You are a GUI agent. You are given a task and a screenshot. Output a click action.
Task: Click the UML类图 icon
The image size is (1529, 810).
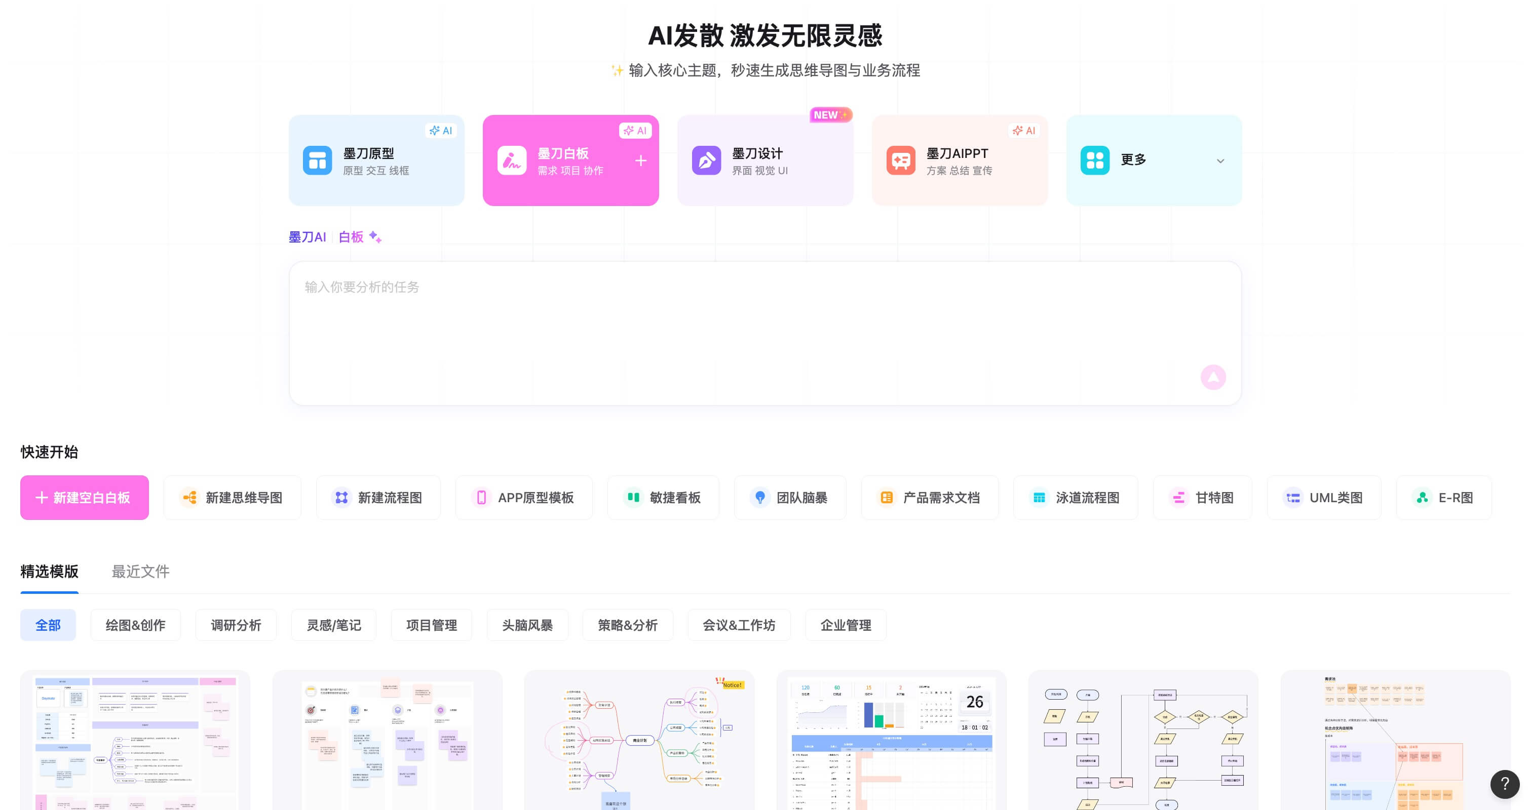[1293, 498]
